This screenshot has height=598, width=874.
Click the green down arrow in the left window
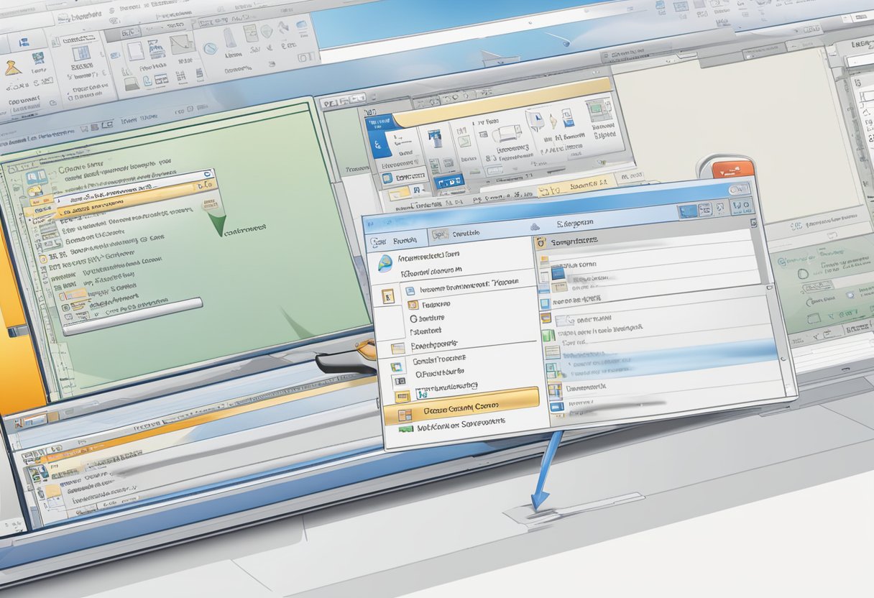pyautogui.click(x=217, y=224)
